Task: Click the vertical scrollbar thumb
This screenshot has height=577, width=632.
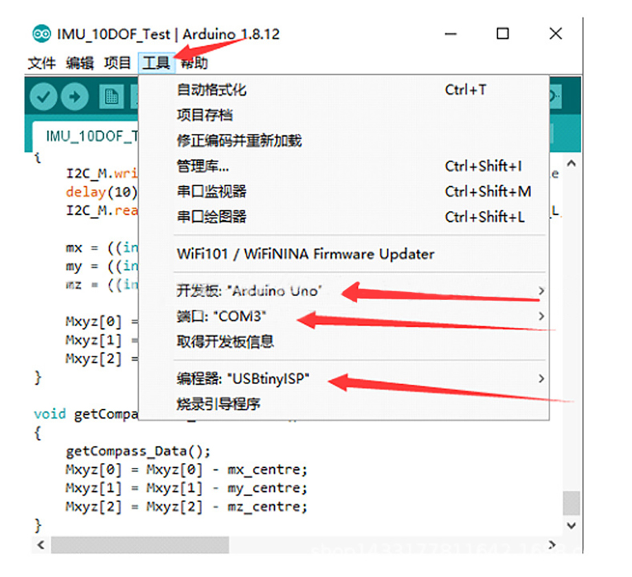Action: click(x=571, y=503)
